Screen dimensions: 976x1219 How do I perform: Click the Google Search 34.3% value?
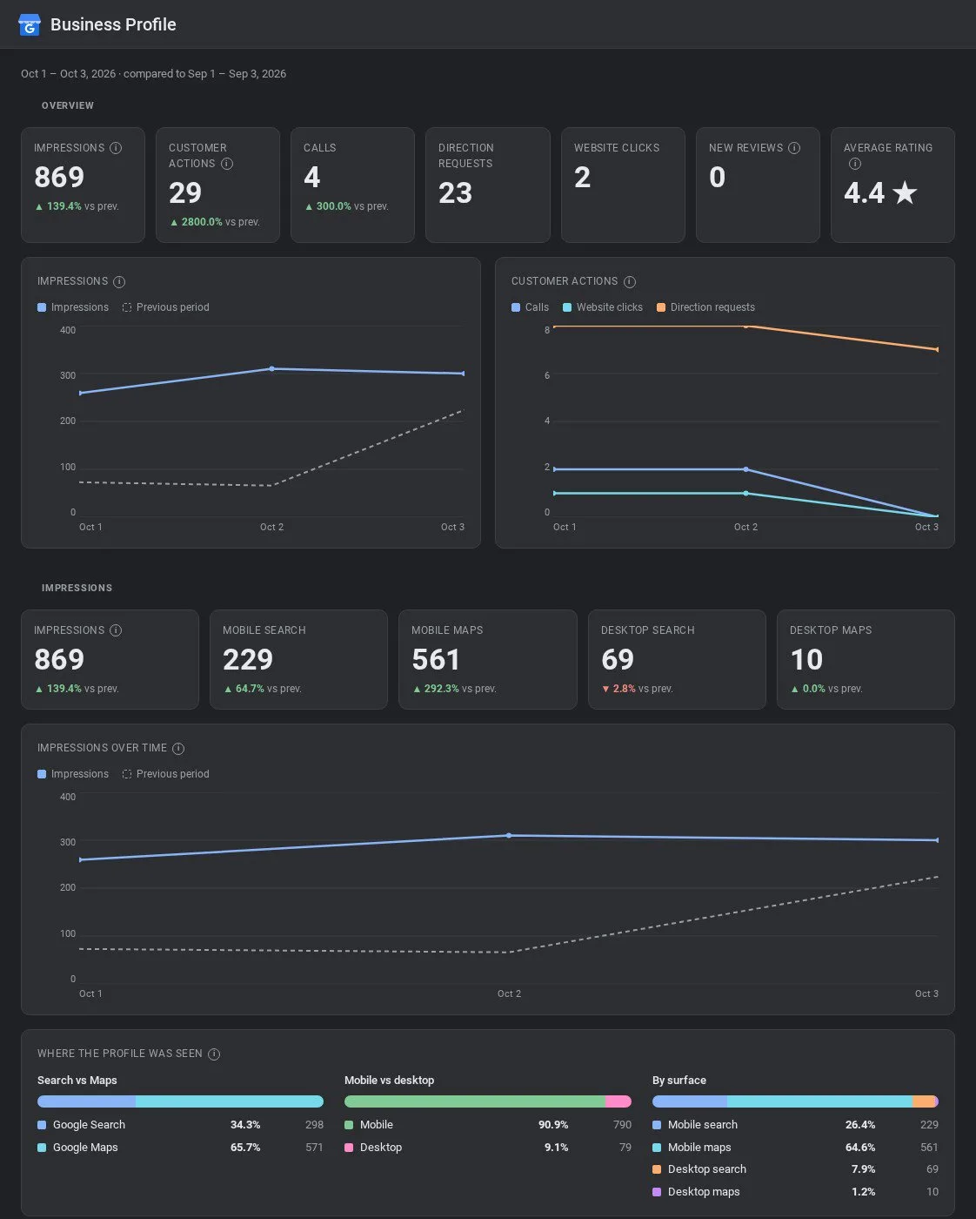pos(245,1125)
